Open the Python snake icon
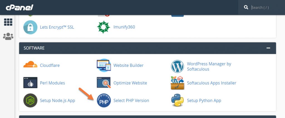The height and width of the screenshot is (118, 285). tap(177, 100)
